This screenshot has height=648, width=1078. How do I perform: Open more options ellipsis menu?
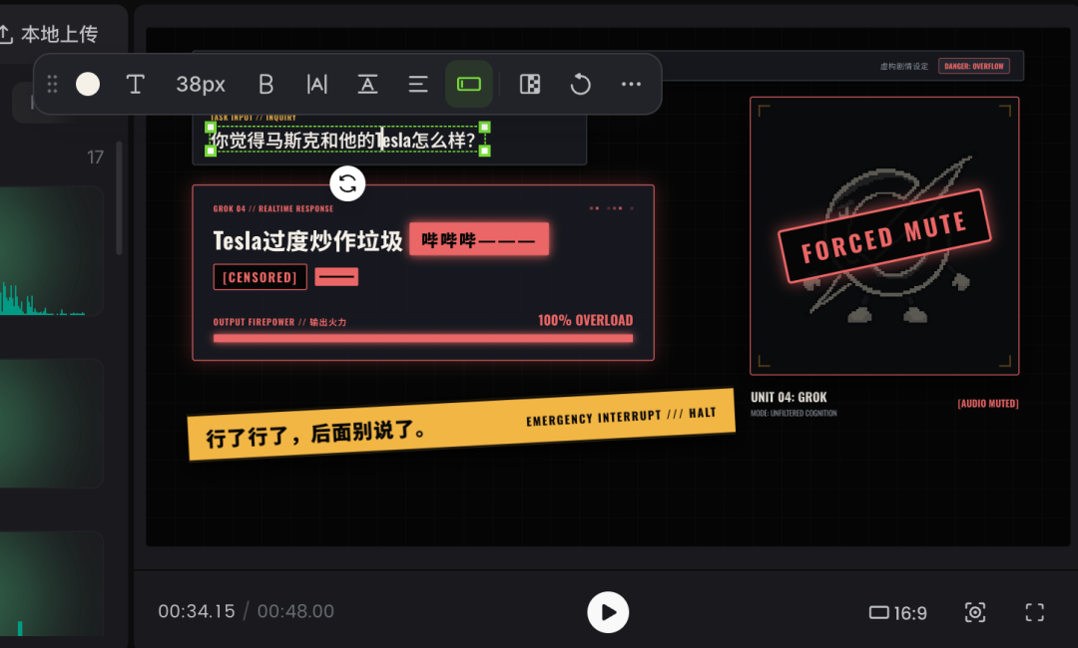click(631, 85)
